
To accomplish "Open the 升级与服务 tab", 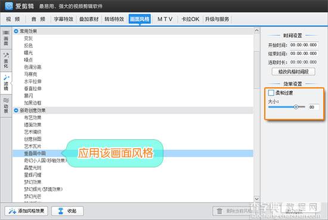I will click(x=217, y=19).
